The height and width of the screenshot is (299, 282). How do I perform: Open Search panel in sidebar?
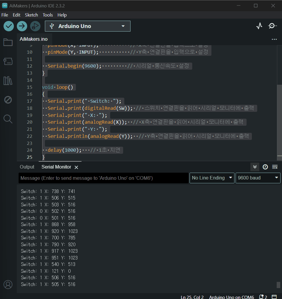[x=8, y=119]
